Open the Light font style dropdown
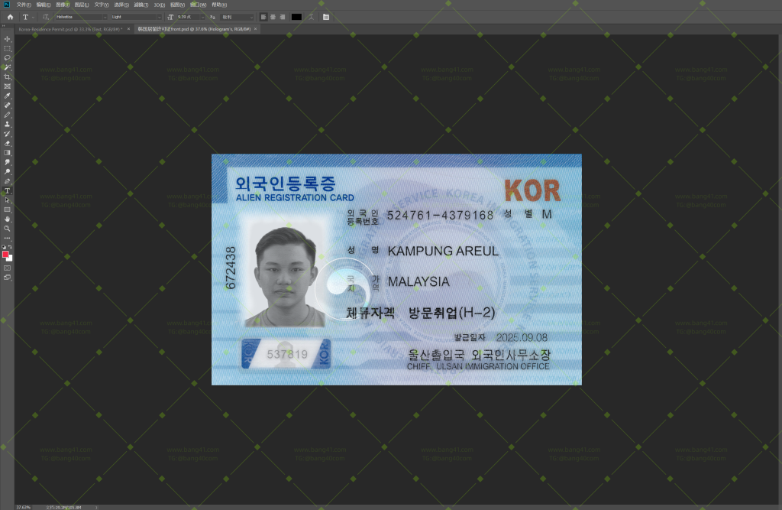The width and height of the screenshot is (782, 510). [160, 17]
